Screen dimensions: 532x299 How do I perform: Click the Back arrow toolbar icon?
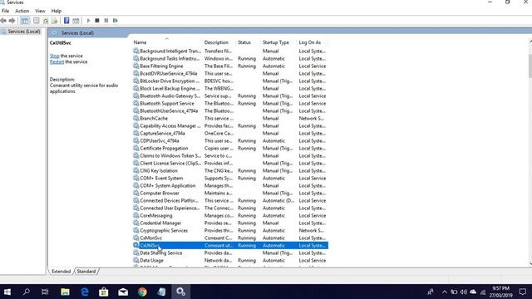[x=3, y=21]
